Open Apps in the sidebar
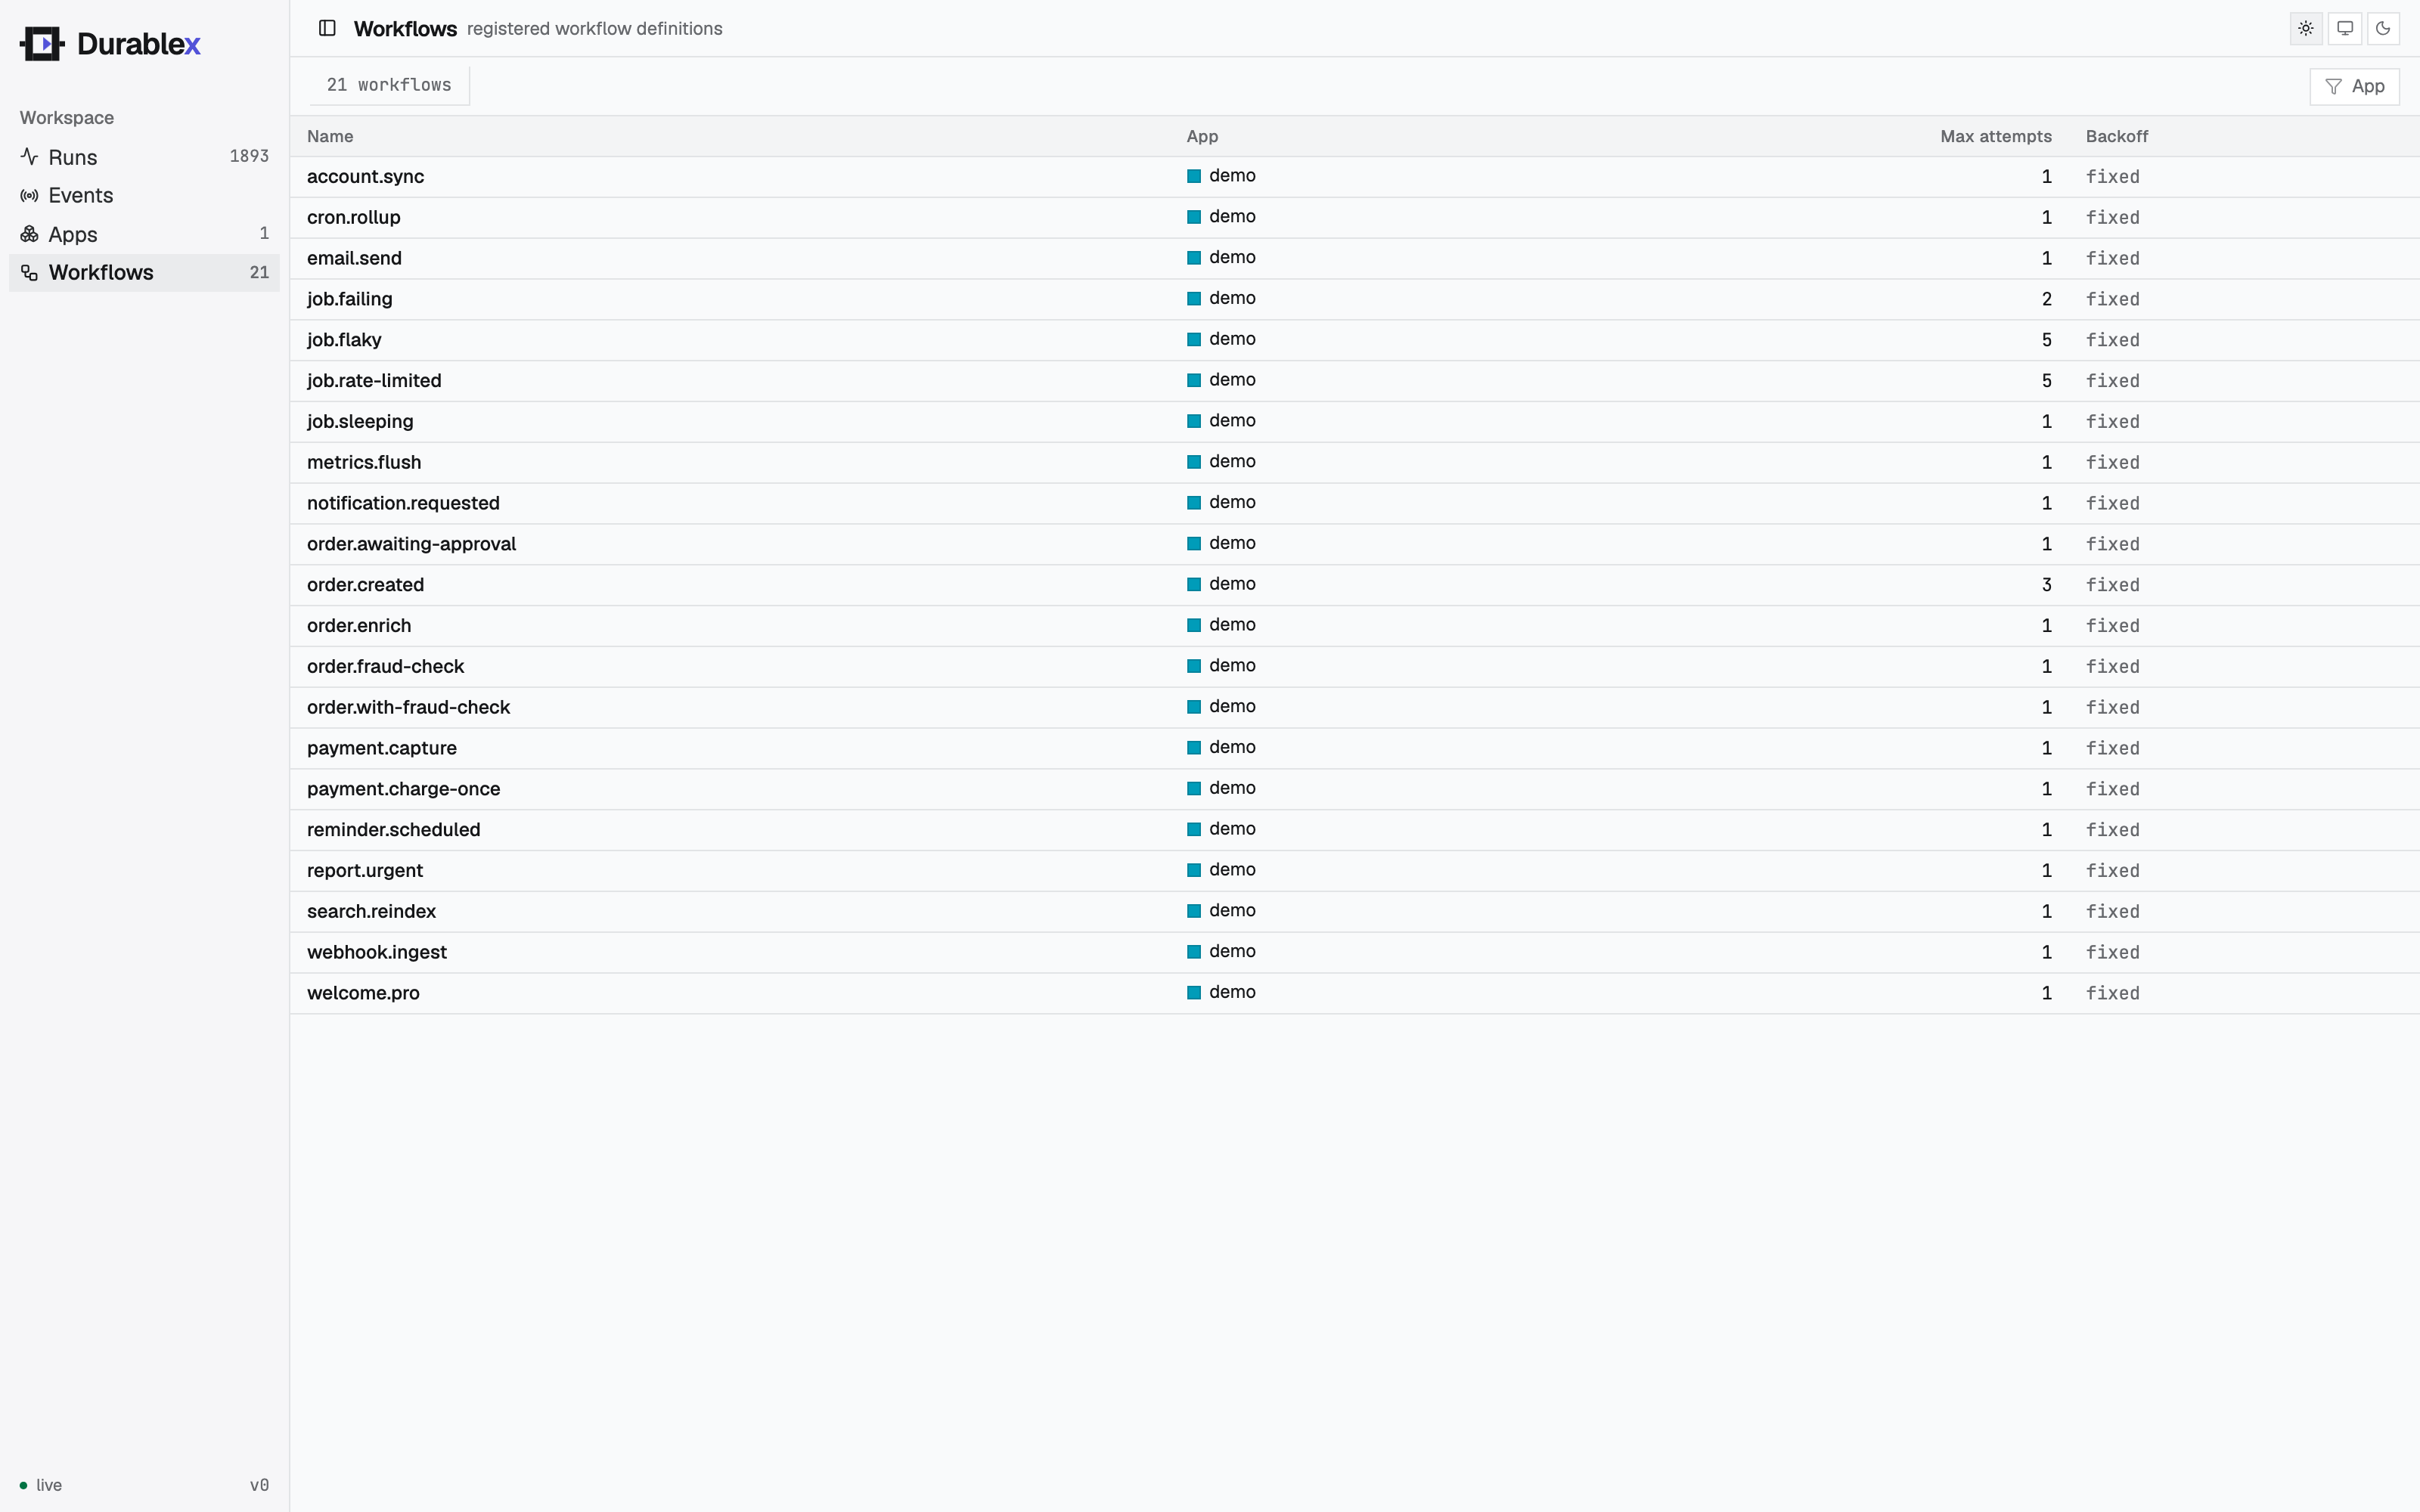The image size is (2420, 1512). point(144,234)
